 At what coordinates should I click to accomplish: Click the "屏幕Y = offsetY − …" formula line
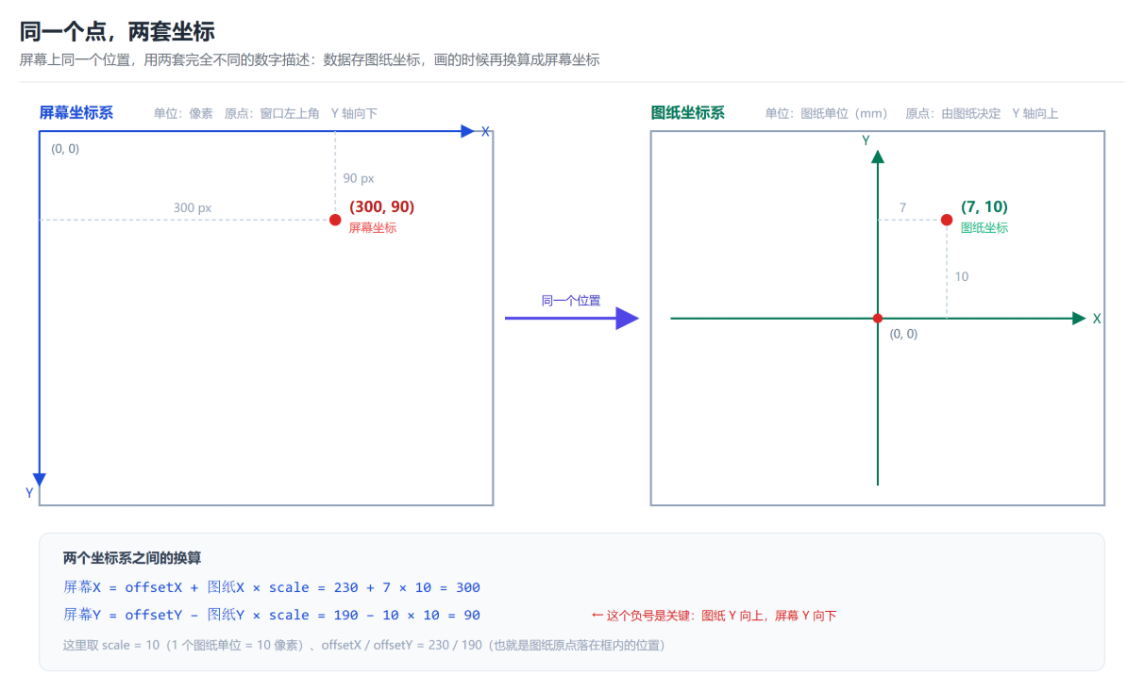pos(272,615)
